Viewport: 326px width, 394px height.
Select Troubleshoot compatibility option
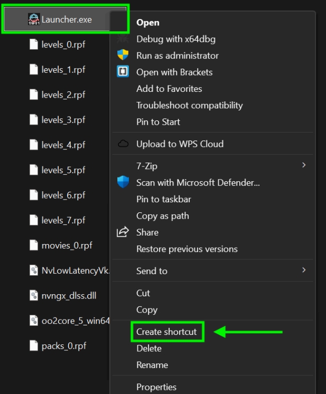point(190,106)
